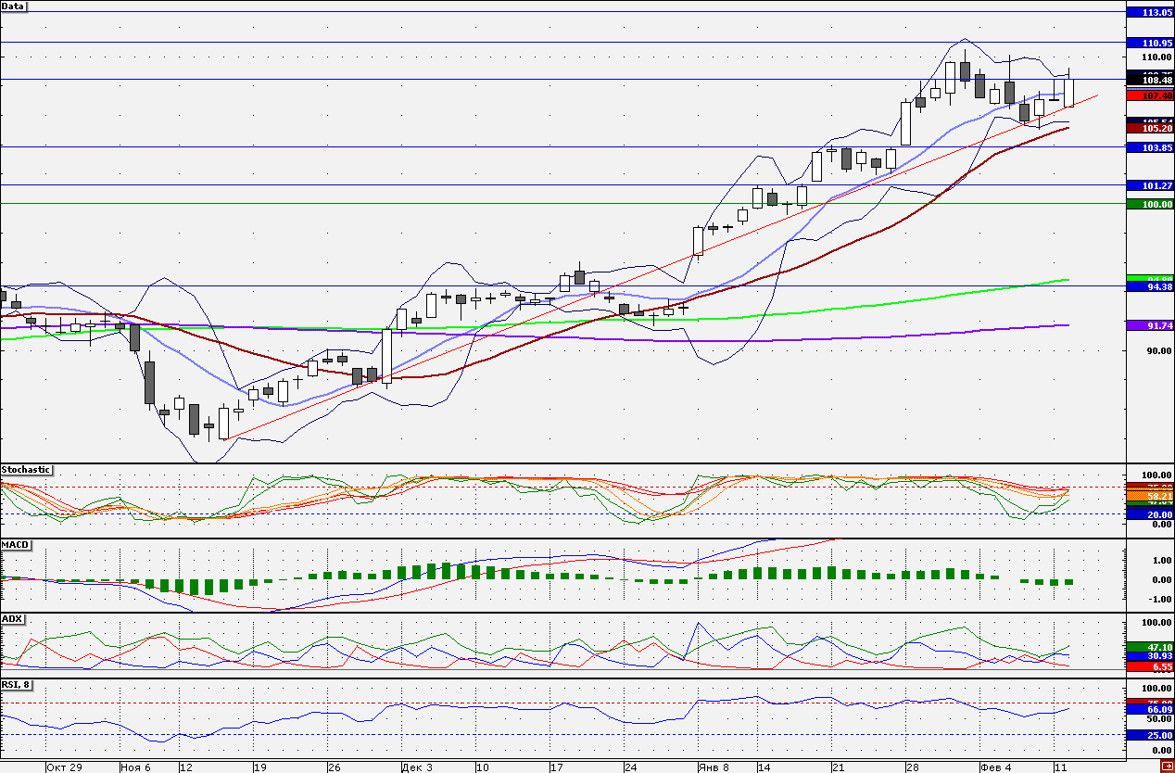Image resolution: width=1175 pixels, height=773 pixels.
Task: Select the purple 91.74 moving average tag
Action: click(1150, 325)
